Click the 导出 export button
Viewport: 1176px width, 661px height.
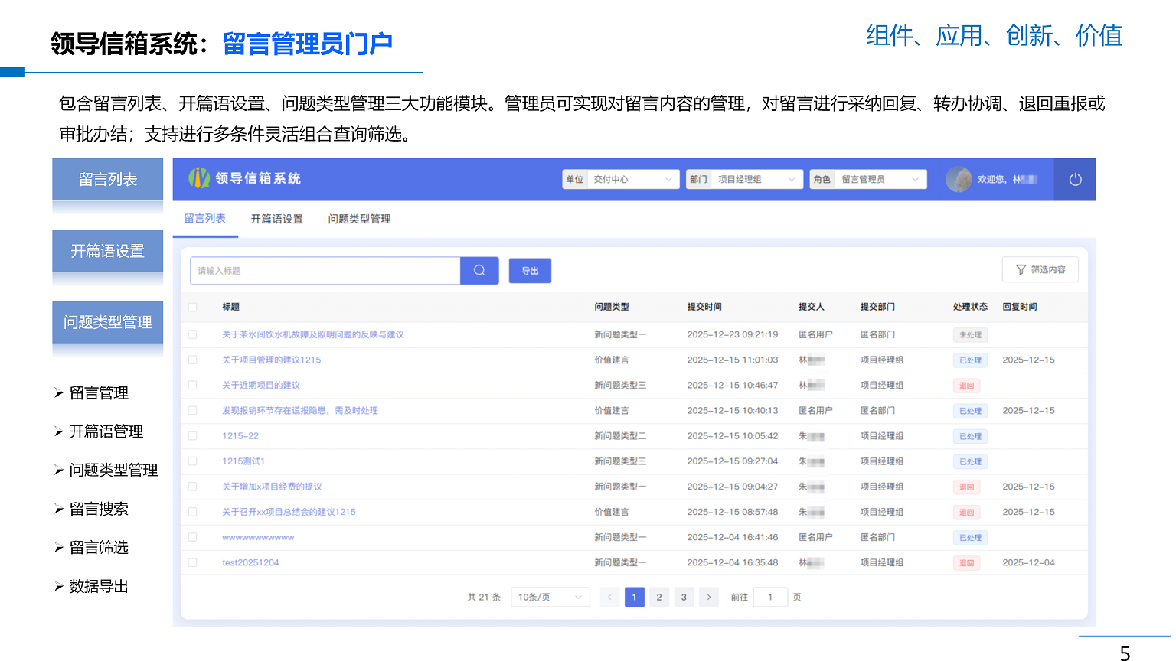pos(530,270)
